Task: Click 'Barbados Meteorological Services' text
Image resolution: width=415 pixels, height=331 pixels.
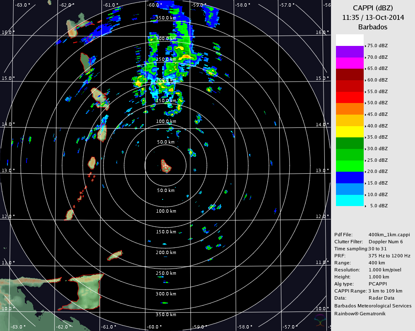Action: pos(373,306)
